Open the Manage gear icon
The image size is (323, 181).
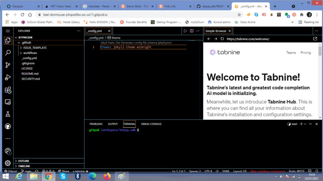[x=8, y=163]
